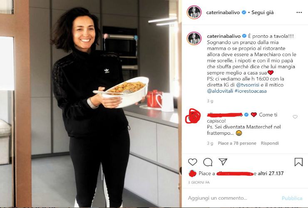Screen dimensions: 308x208
Task: Open the @tvsorrisi mention
Action: point(248,85)
